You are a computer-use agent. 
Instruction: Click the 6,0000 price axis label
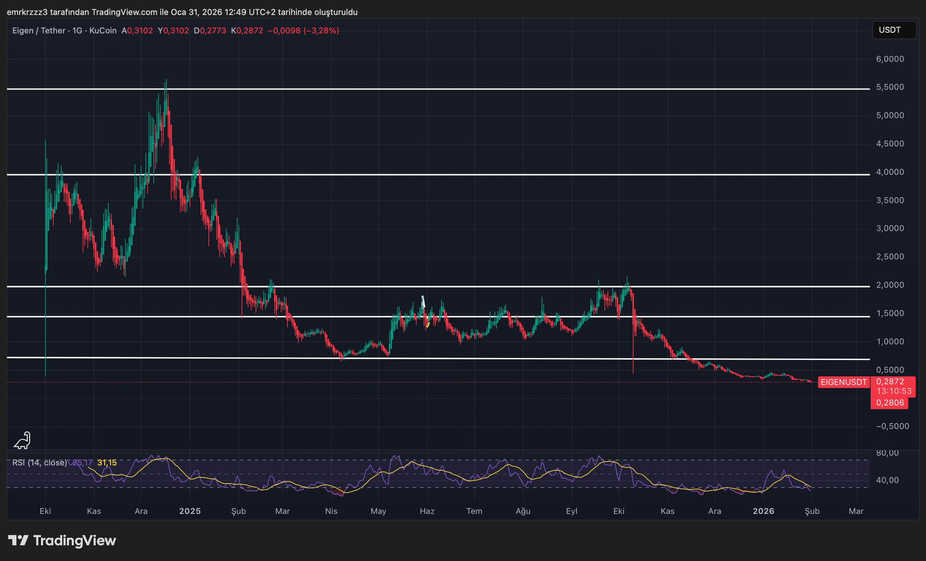click(x=890, y=59)
